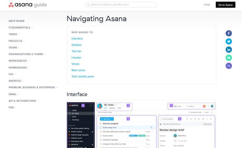Image resolution: width=242 pixels, height=148 pixels.
Task: Click the Search box in the embedded Asana top bar
Action: pos(194,106)
